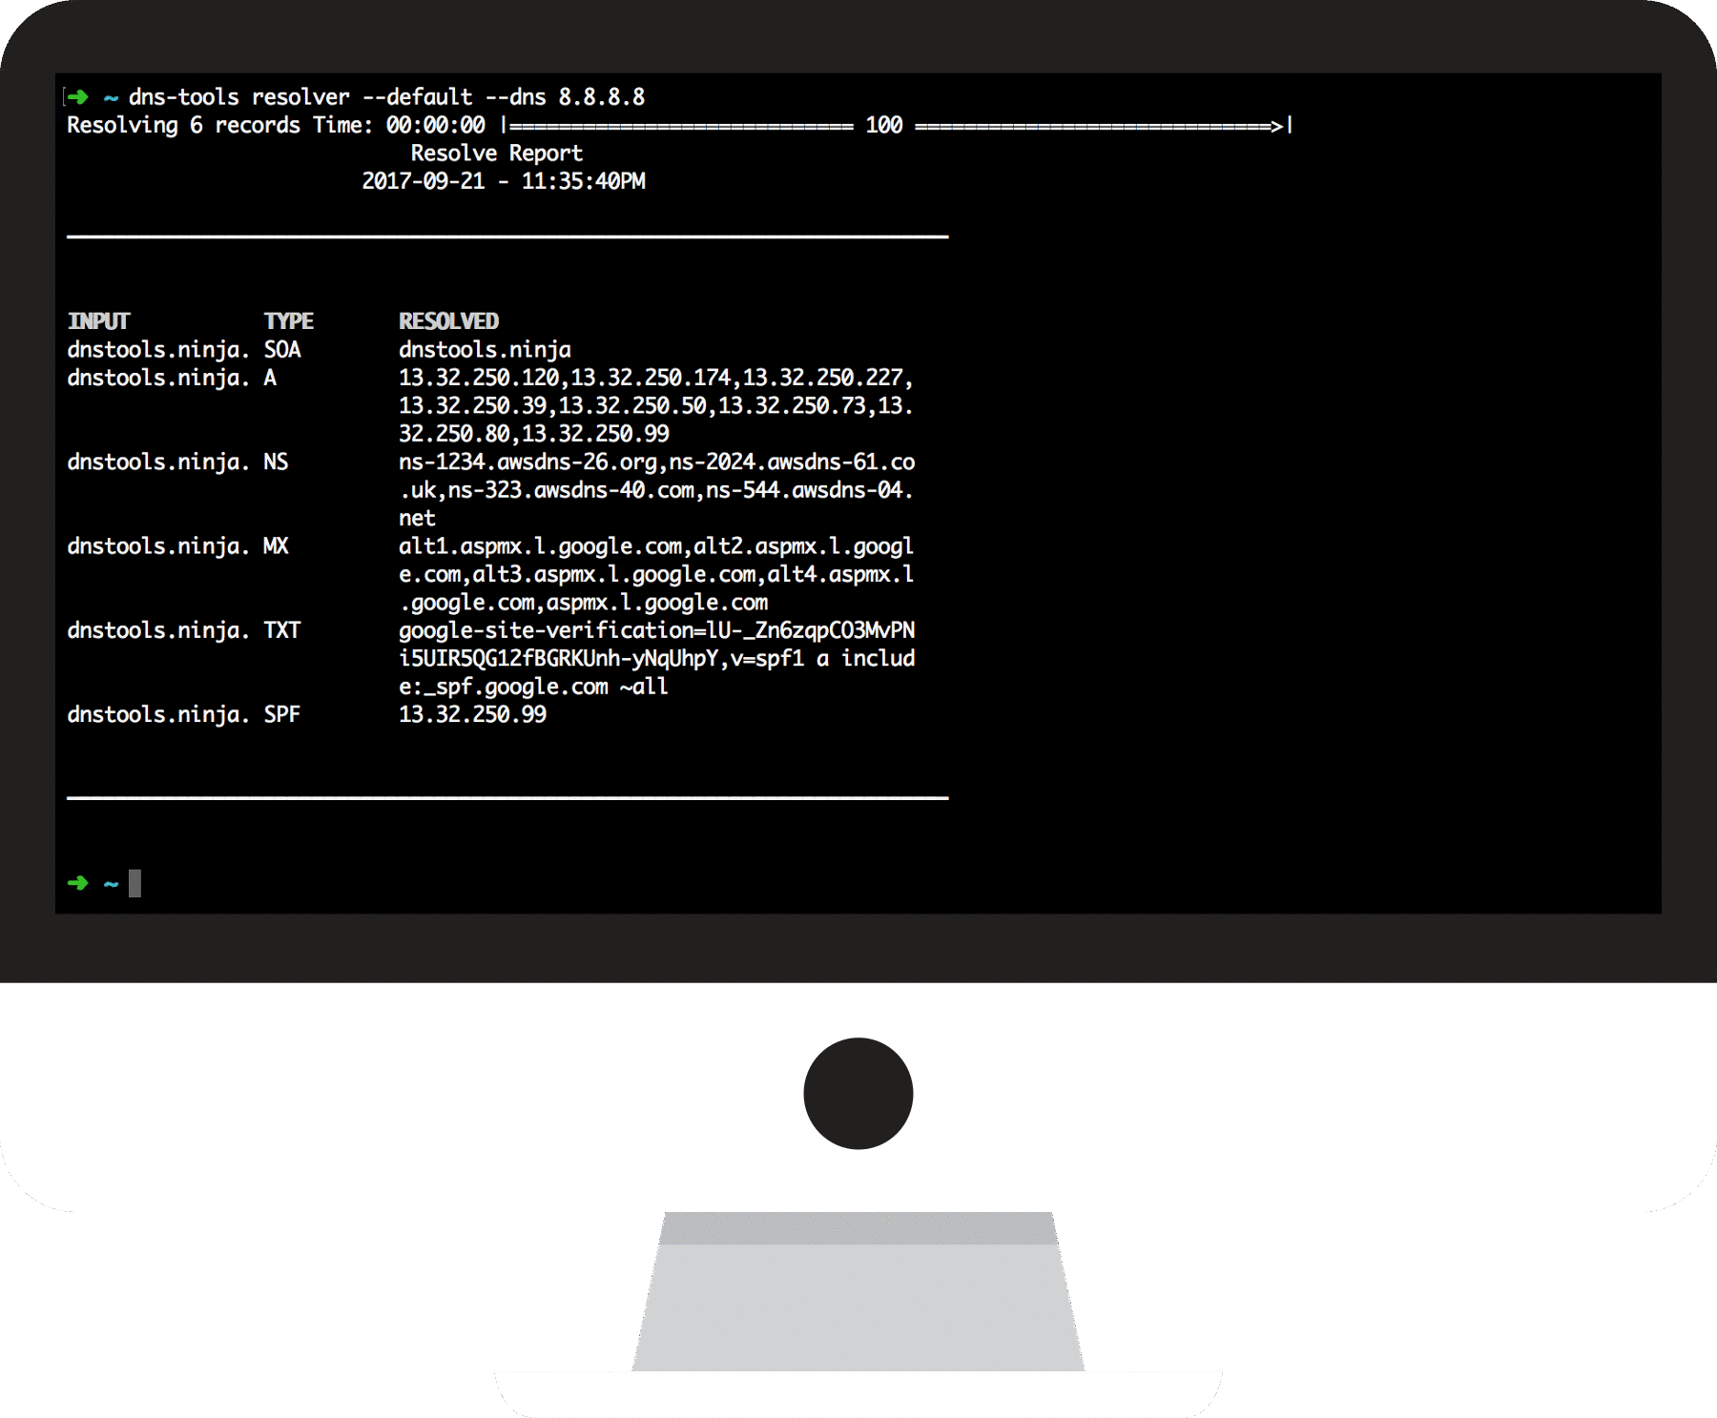The image size is (1717, 1418).
Task: Click the rightward arrowhead ending the progress bar
Action: coord(1278,124)
